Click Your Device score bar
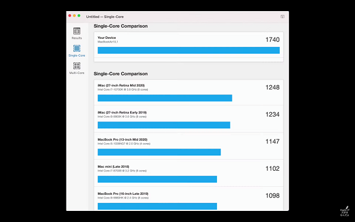The width and height of the screenshot is (355, 222). tap(189, 51)
